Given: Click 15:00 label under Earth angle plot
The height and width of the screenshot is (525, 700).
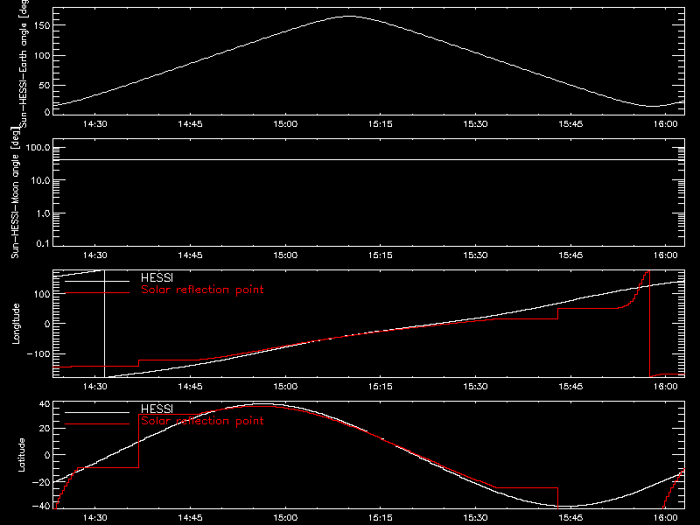Looking at the screenshot, I should [x=285, y=124].
